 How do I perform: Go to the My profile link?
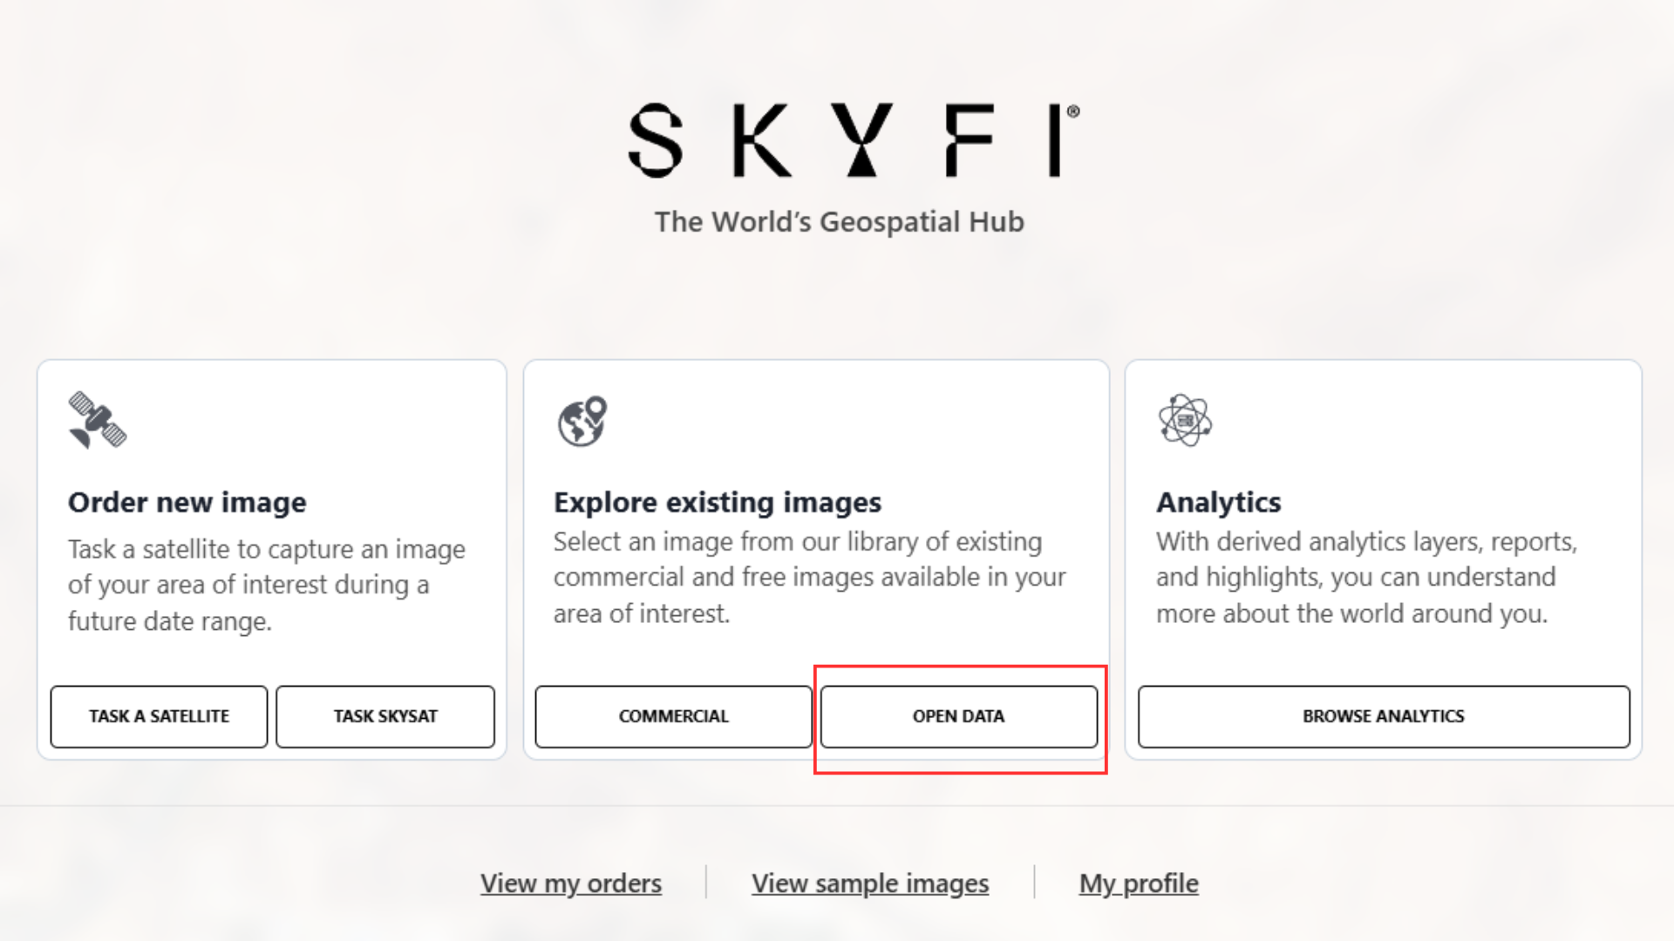[x=1139, y=883]
